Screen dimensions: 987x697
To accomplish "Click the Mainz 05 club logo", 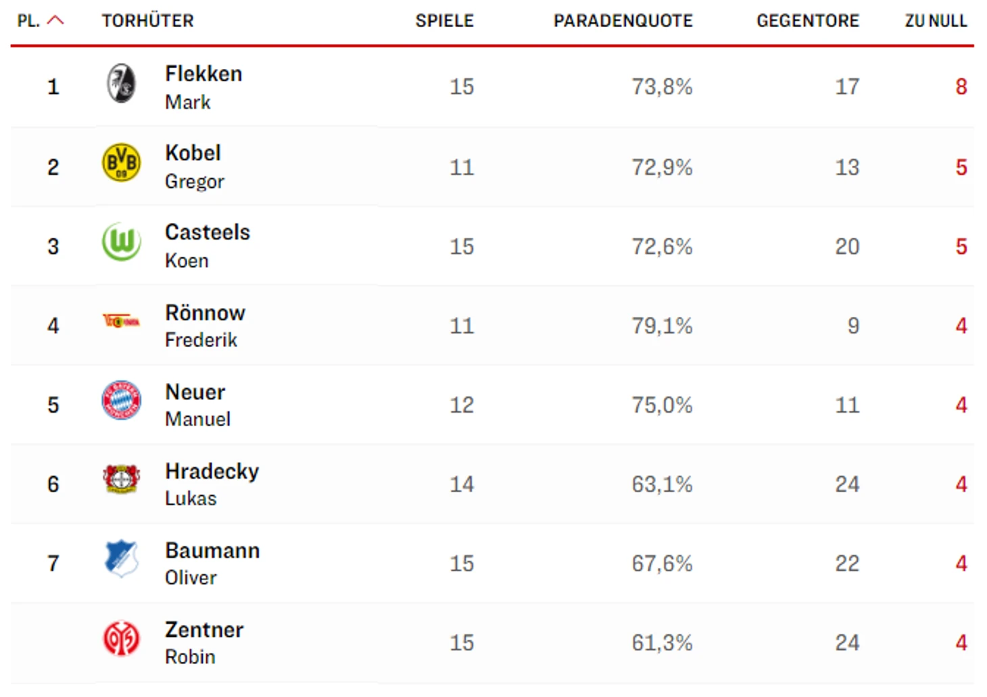I will coord(121,639).
